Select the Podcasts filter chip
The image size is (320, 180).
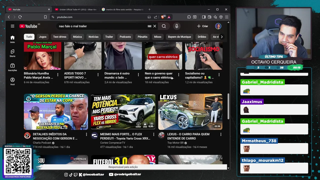pyautogui.click(x=125, y=37)
